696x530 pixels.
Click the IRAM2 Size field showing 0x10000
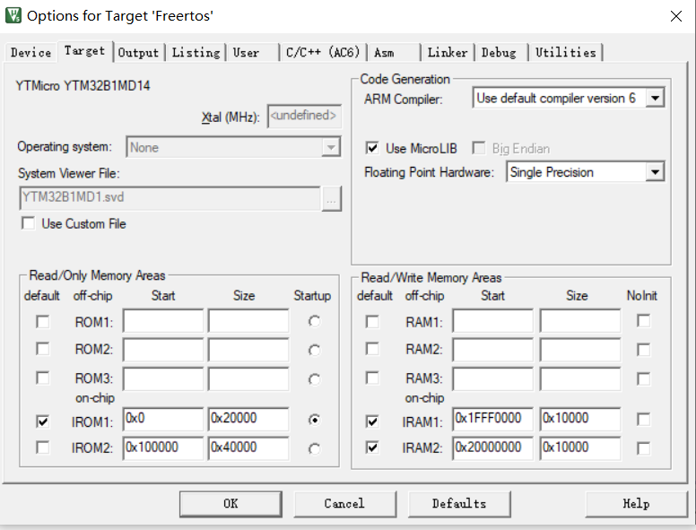(x=580, y=447)
